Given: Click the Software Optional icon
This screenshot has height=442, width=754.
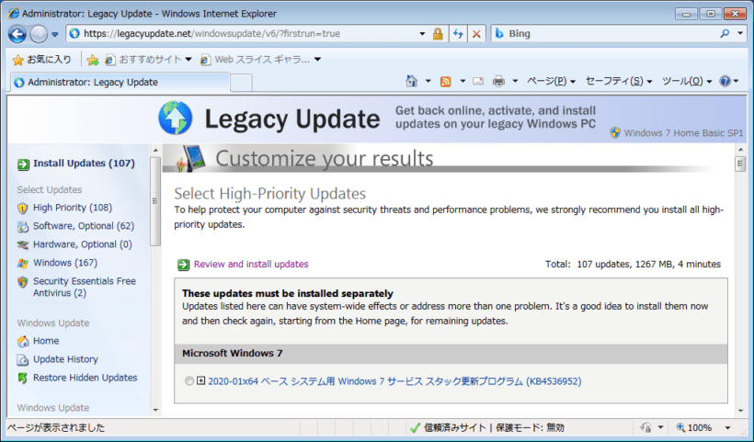Looking at the screenshot, I should click(23, 226).
